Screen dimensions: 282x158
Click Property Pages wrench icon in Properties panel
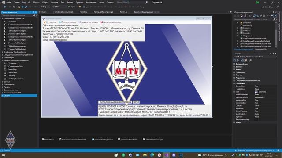250,61
